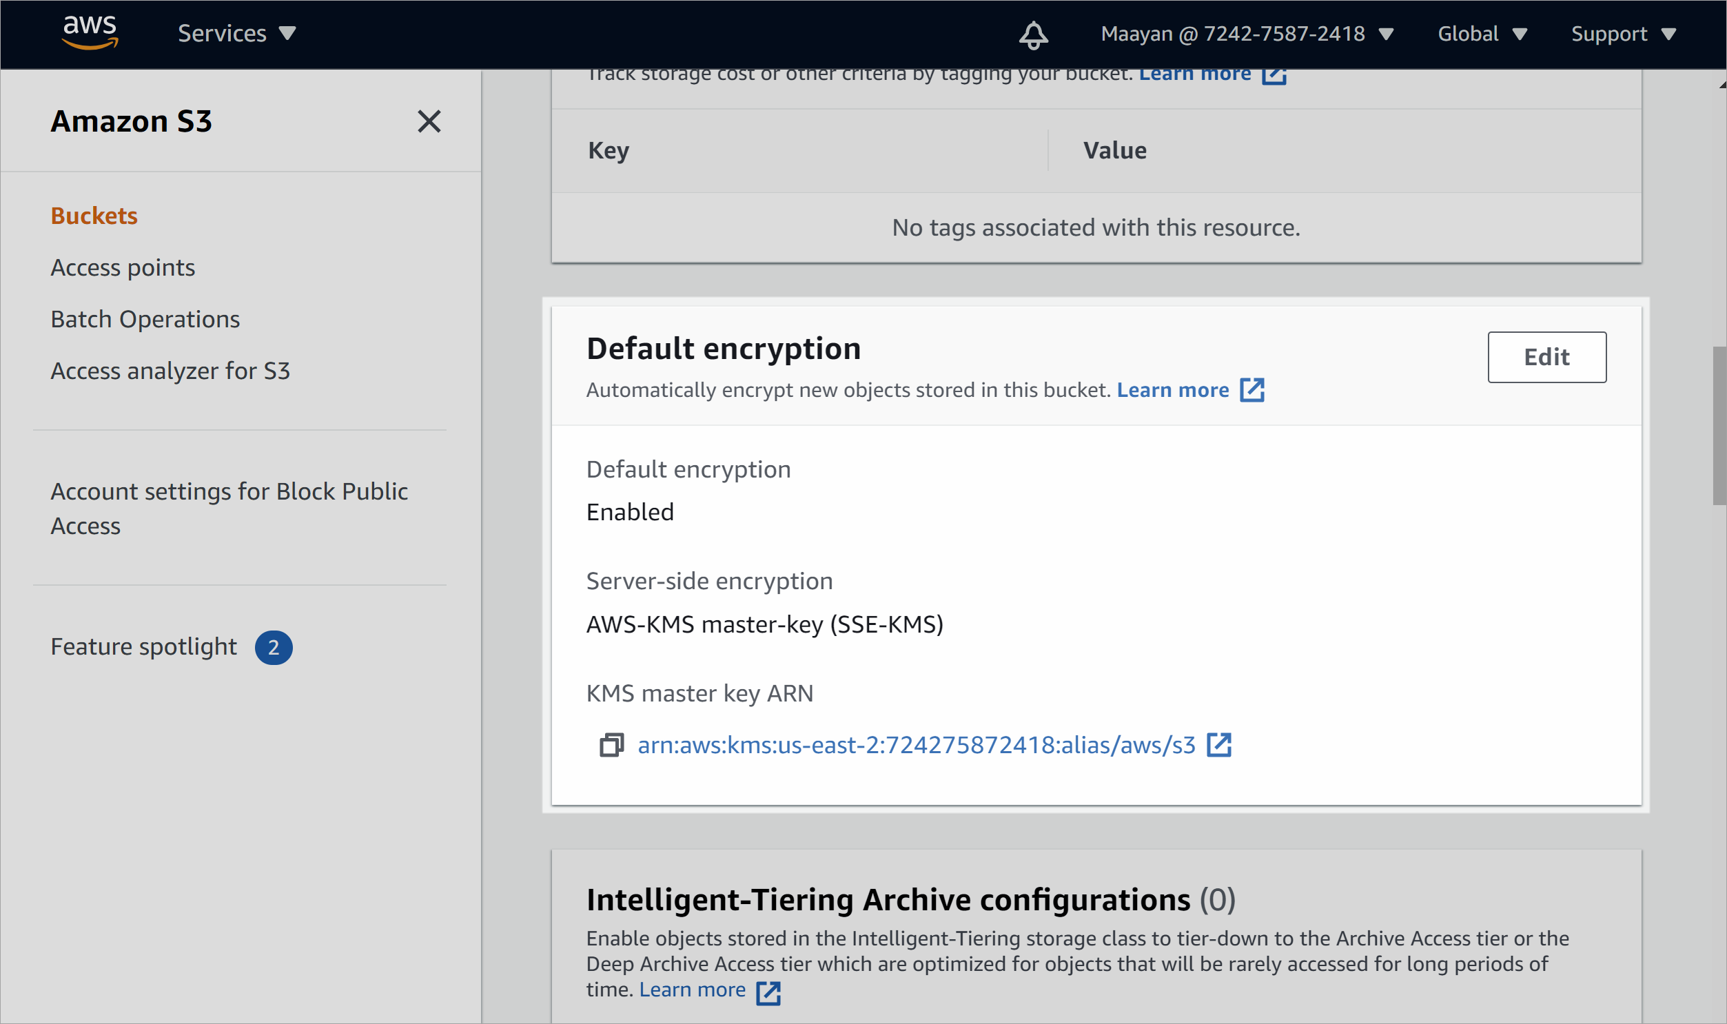Click the Buckets navigation link
This screenshot has width=1727, height=1024.
[x=92, y=214]
